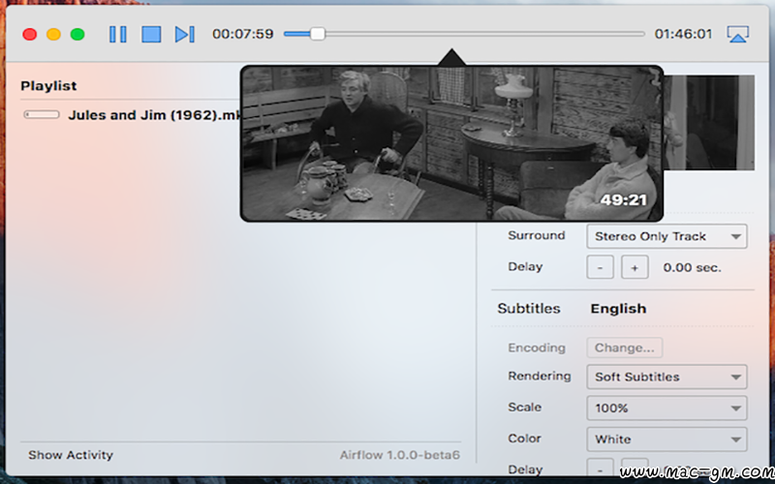This screenshot has width=775, height=484.
Task: Open the AirPlay device picker icon
Action: tap(737, 34)
